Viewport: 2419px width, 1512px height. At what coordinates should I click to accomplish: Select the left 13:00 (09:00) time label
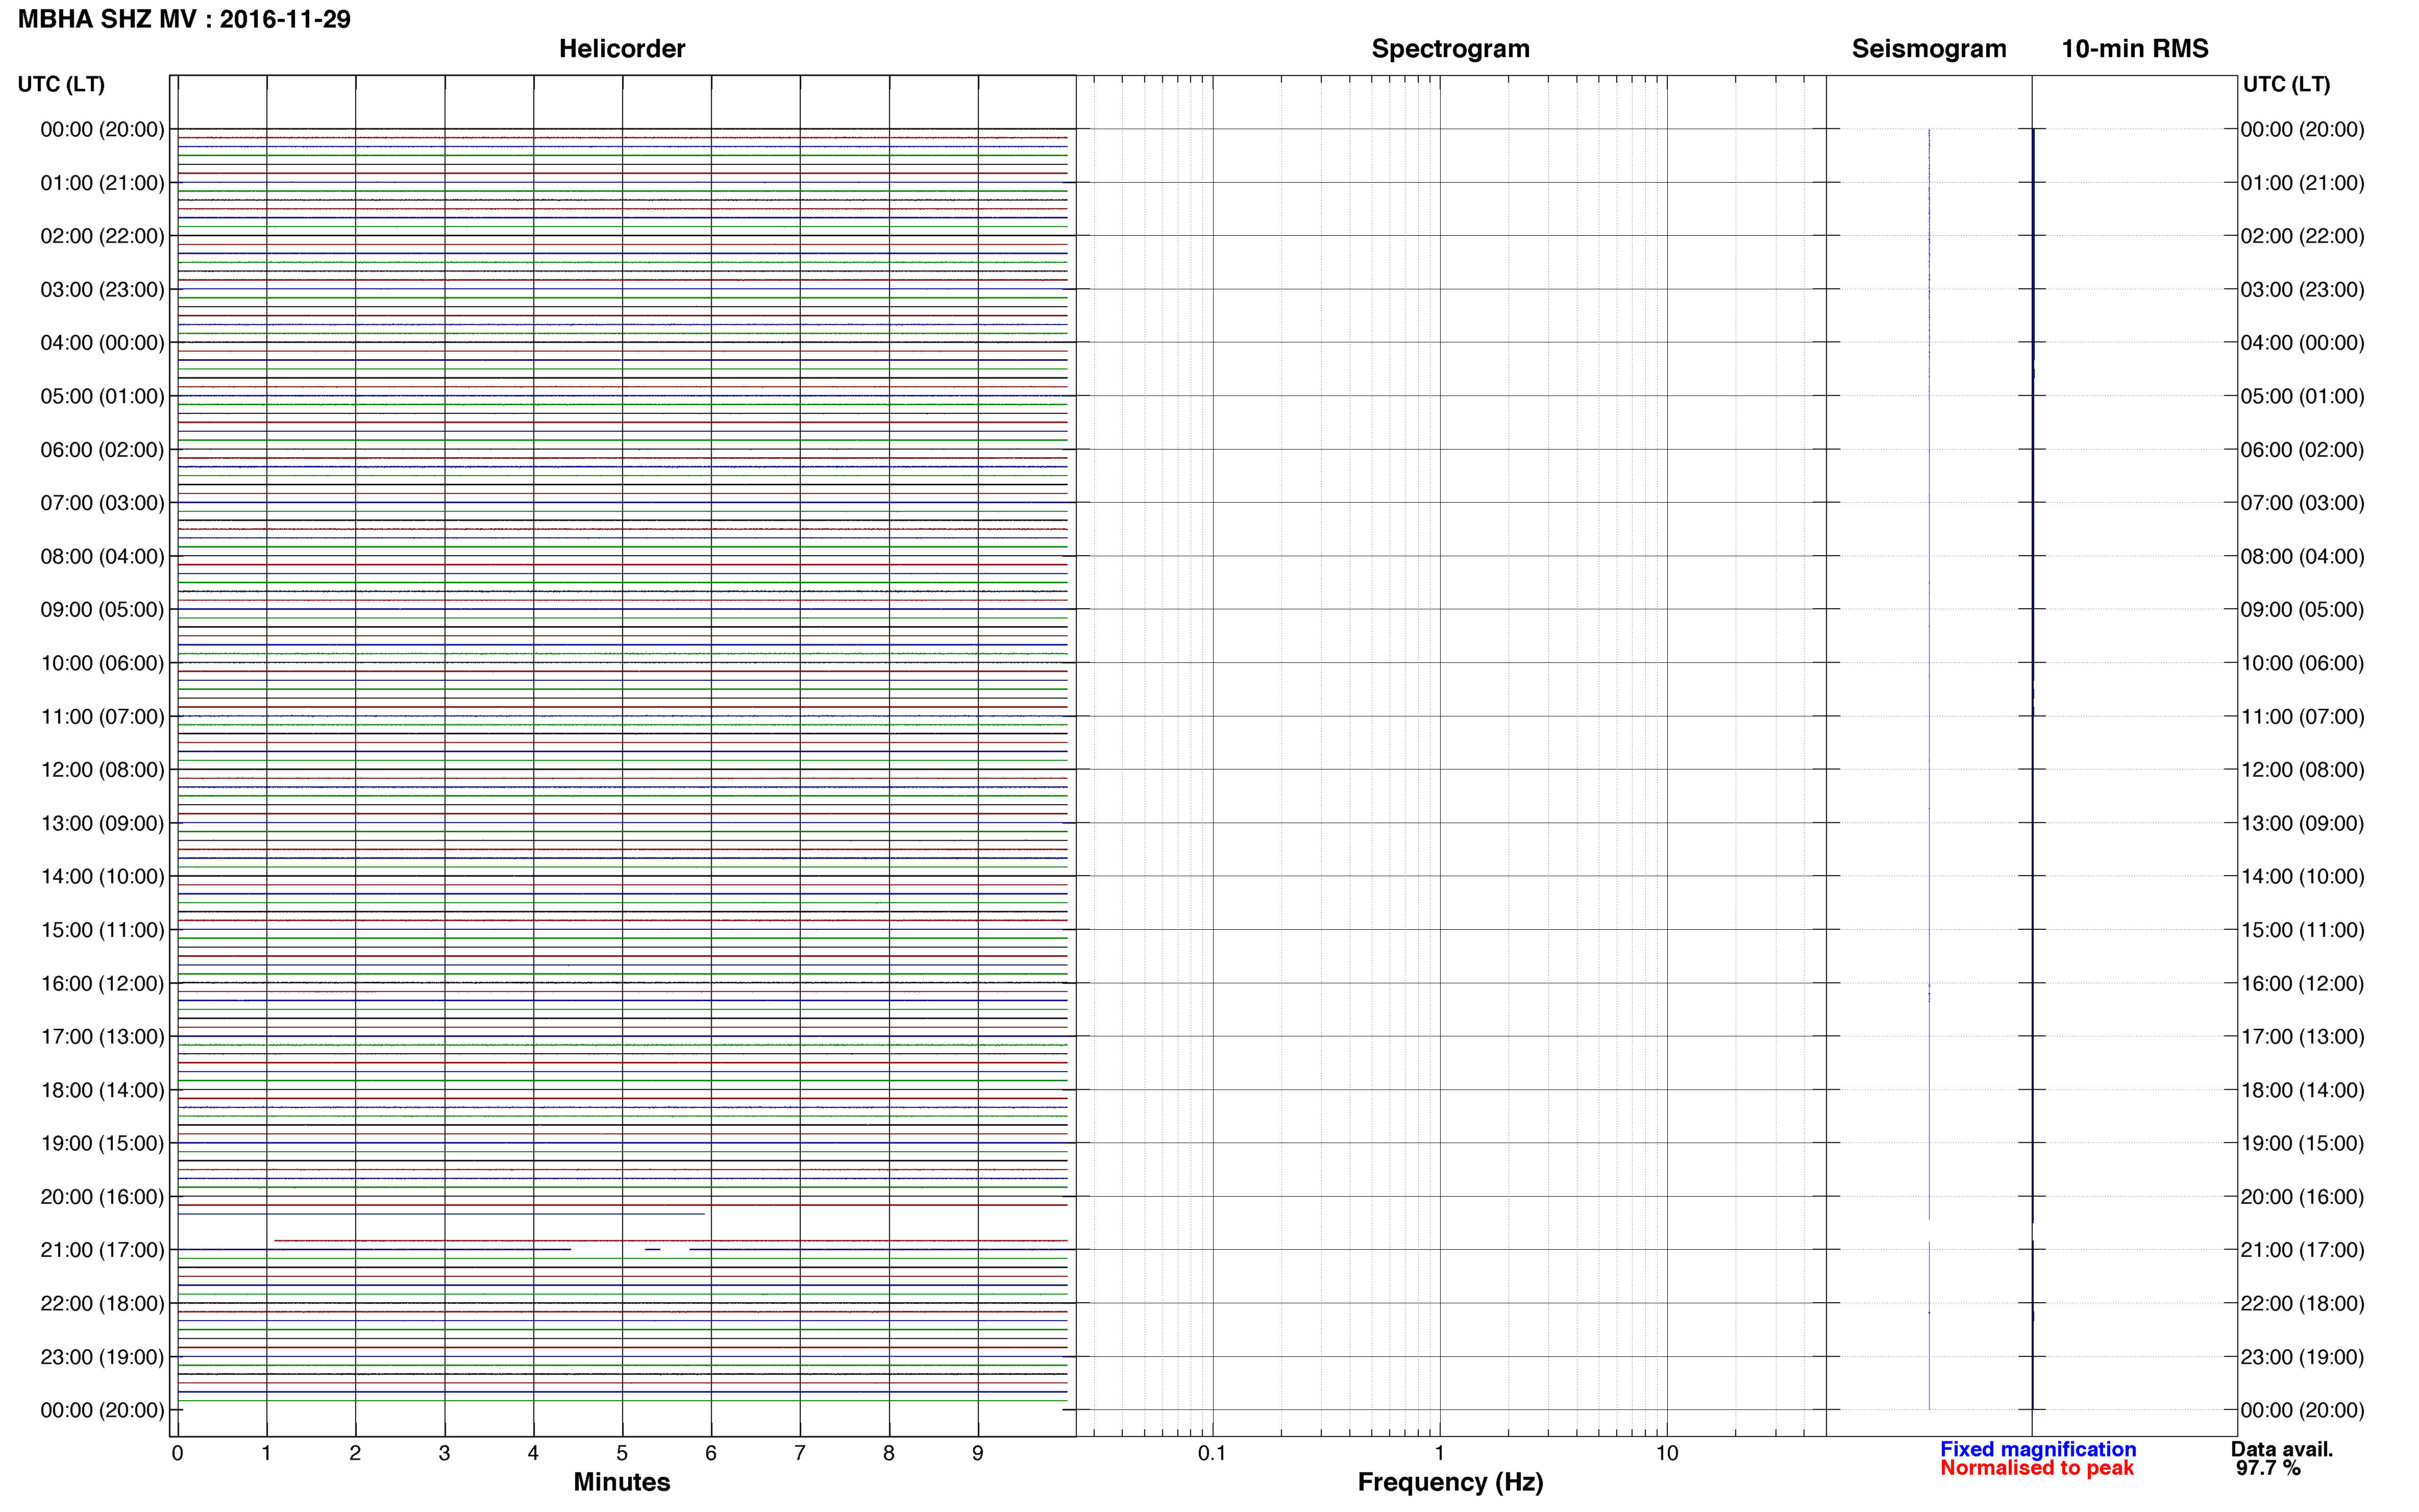(102, 823)
